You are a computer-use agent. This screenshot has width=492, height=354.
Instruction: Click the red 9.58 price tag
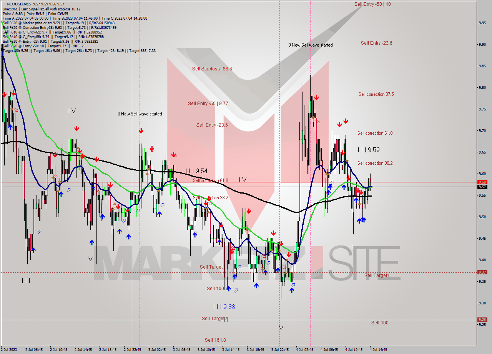click(x=482, y=182)
